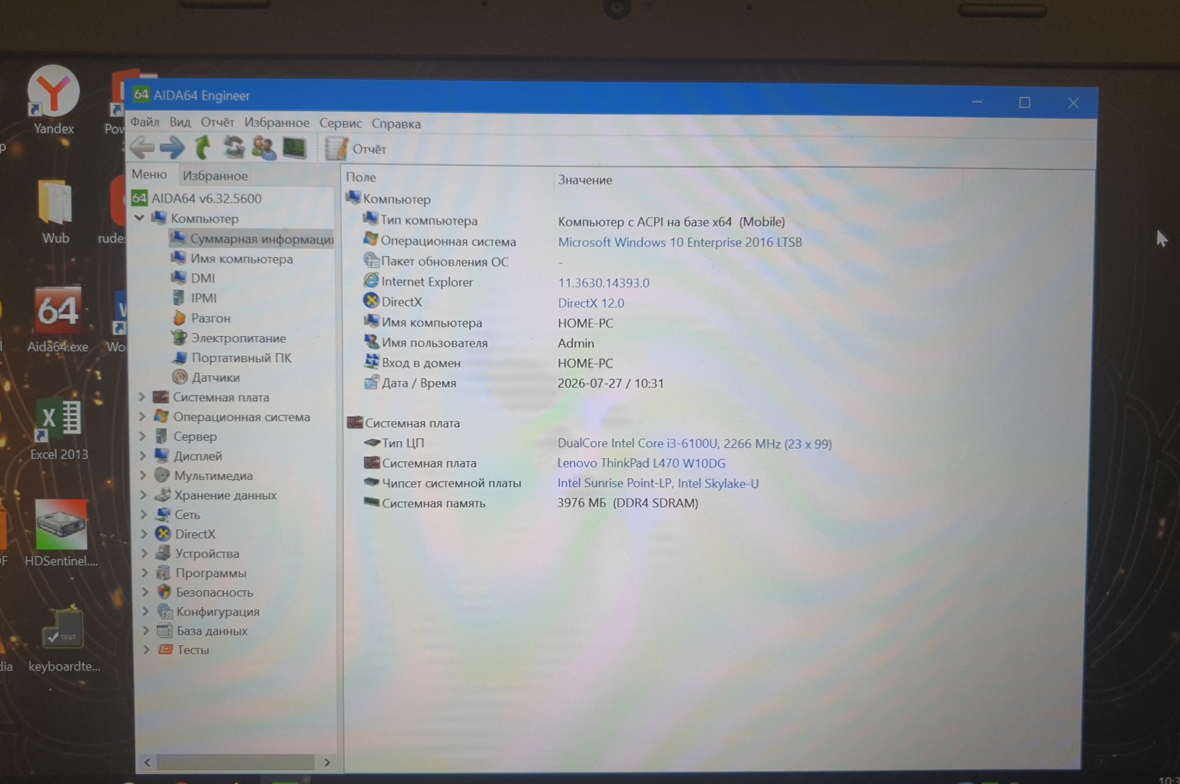Screen dimensions: 1180x784
Task: Expand the Системная плата tree node
Action: point(142,397)
